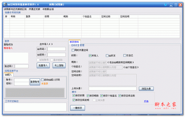Open the 试用版与正式版的区别 menu

click(x=15, y=9)
